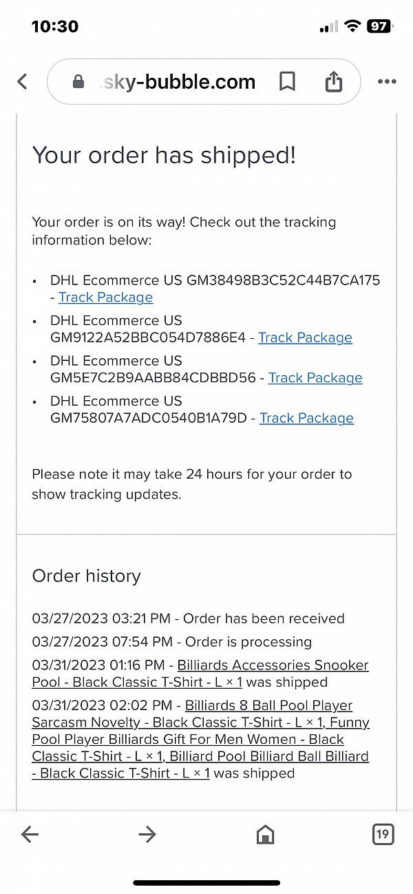413x894 pixels.
Task: Tap the battery indicator in status bar
Action: 379,26
